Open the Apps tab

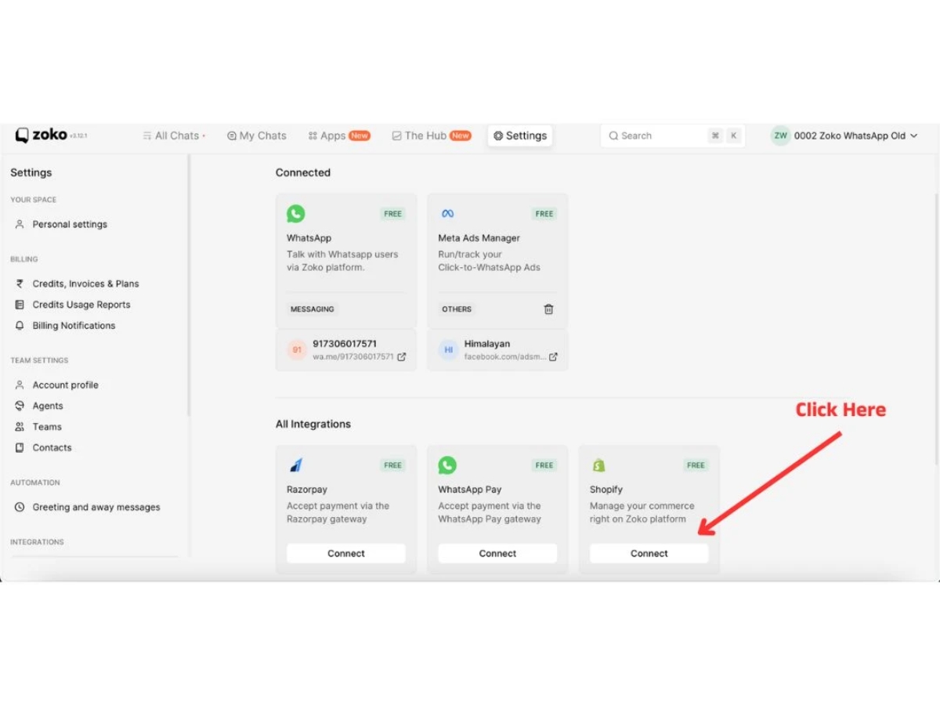(x=338, y=136)
